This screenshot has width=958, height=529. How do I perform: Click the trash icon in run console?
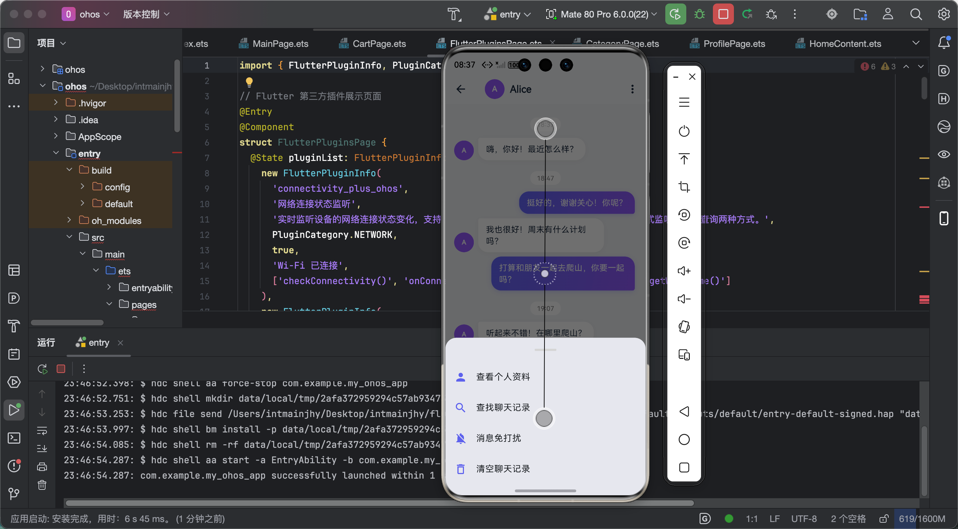click(42, 485)
